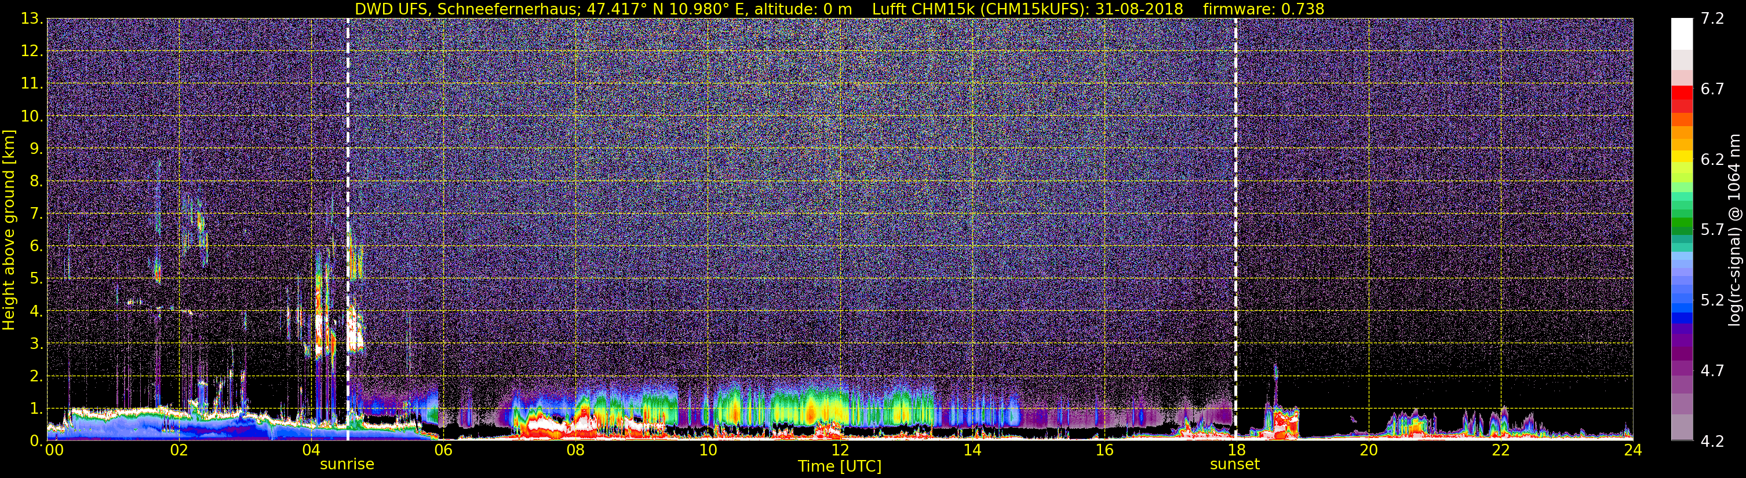Click the height axis tick '4.'
The width and height of the screenshot is (1746, 478).
36,311
